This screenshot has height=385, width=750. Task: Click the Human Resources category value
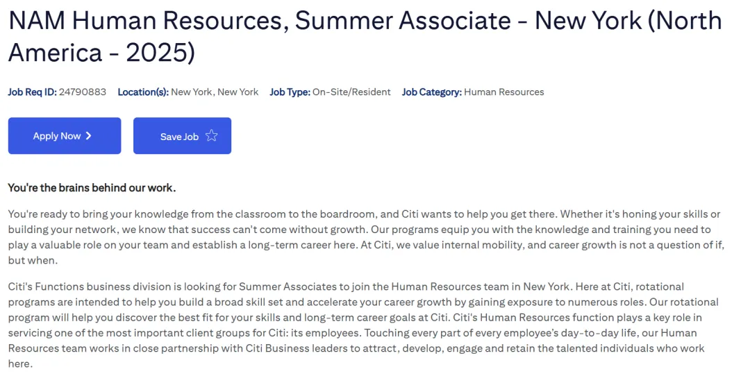(504, 92)
